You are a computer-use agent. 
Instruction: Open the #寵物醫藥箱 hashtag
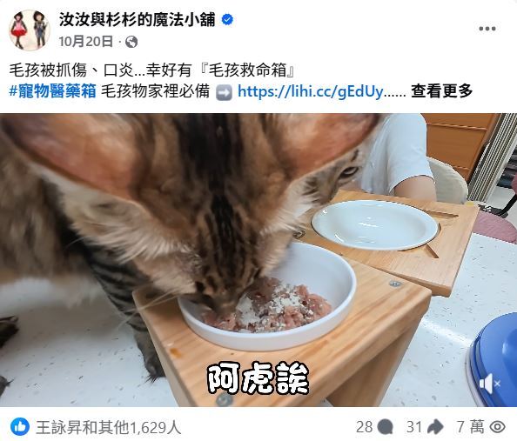tap(52, 91)
